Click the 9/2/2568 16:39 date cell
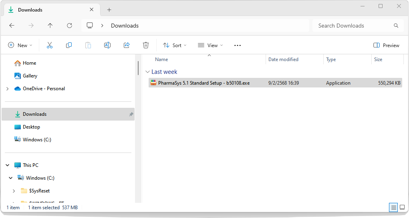Image resolution: width=409 pixels, height=218 pixels. (x=284, y=83)
